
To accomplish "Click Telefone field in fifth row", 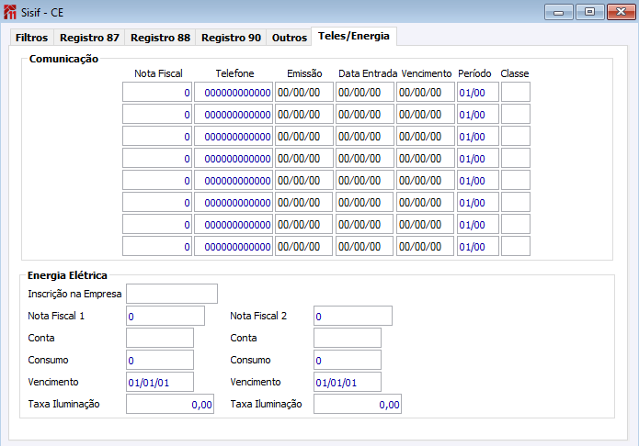I will [x=234, y=180].
